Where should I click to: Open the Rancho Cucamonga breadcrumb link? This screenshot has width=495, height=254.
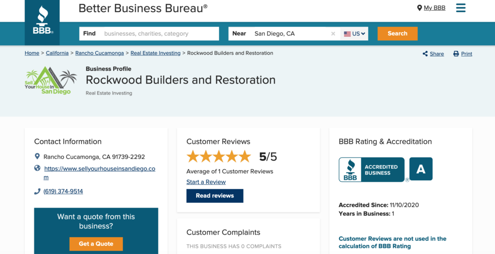100,53
